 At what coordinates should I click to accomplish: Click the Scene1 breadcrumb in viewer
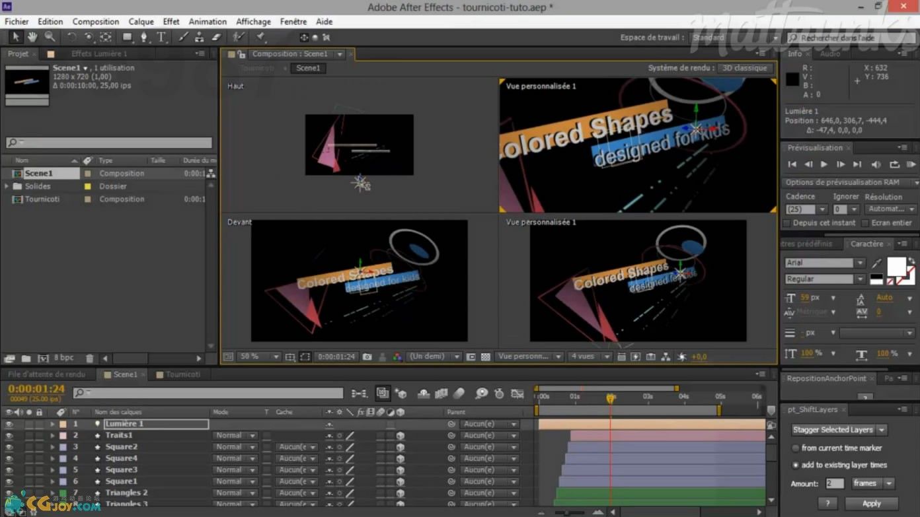pos(308,68)
